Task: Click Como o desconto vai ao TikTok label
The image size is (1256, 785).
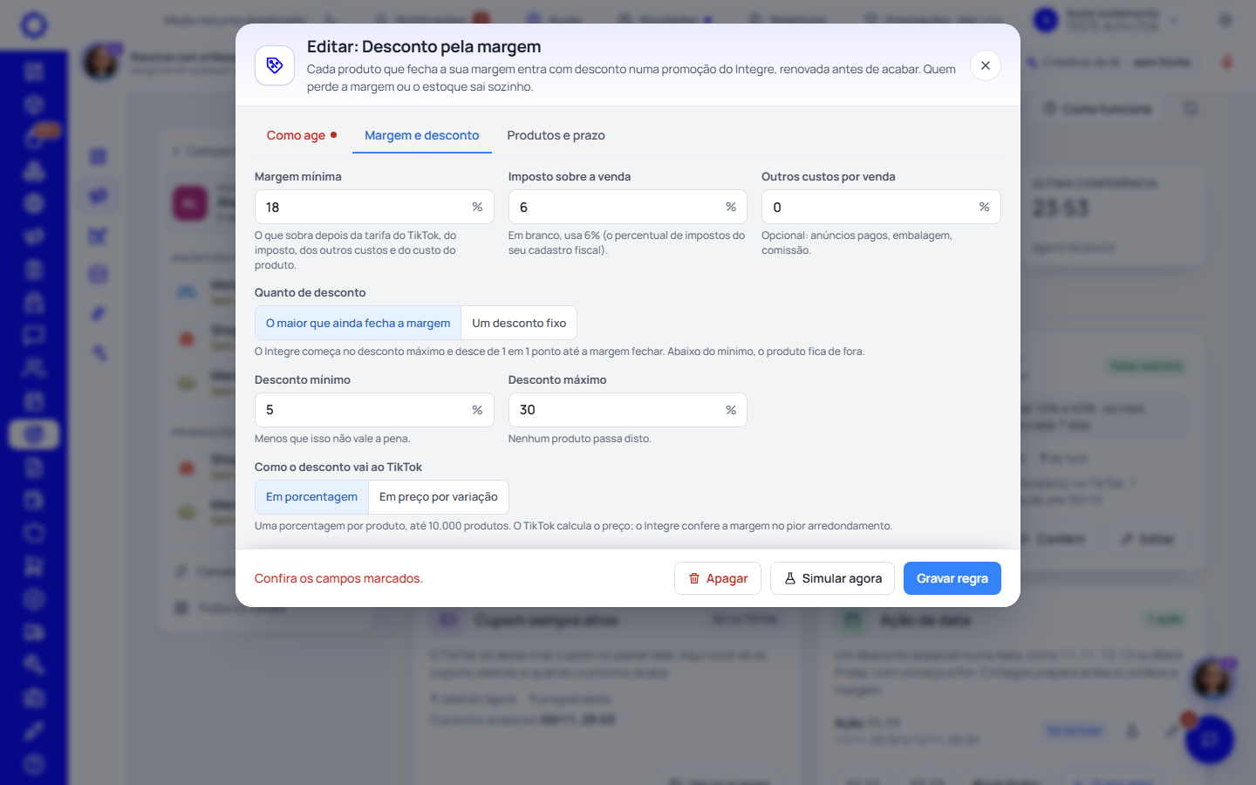Action: pyautogui.click(x=338, y=467)
